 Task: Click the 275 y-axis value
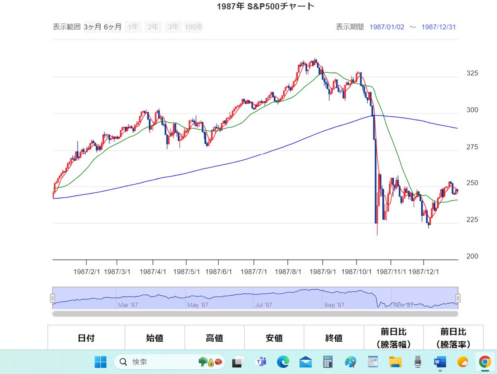click(x=472, y=147)
